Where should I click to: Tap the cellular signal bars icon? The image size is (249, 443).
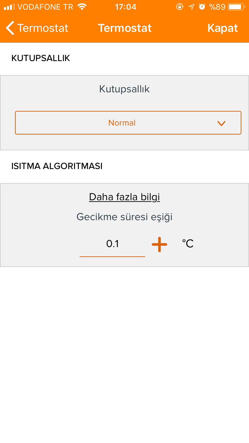[10, 7]
